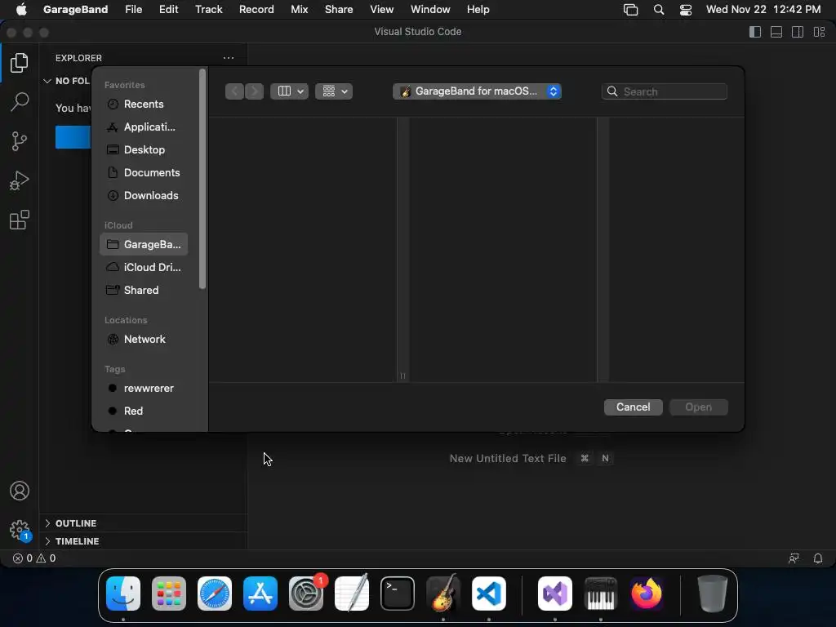This screenshot has width=836, height=627.
Task: Open the Window menu
Action: pyautogui.click(x=430, y=9)
